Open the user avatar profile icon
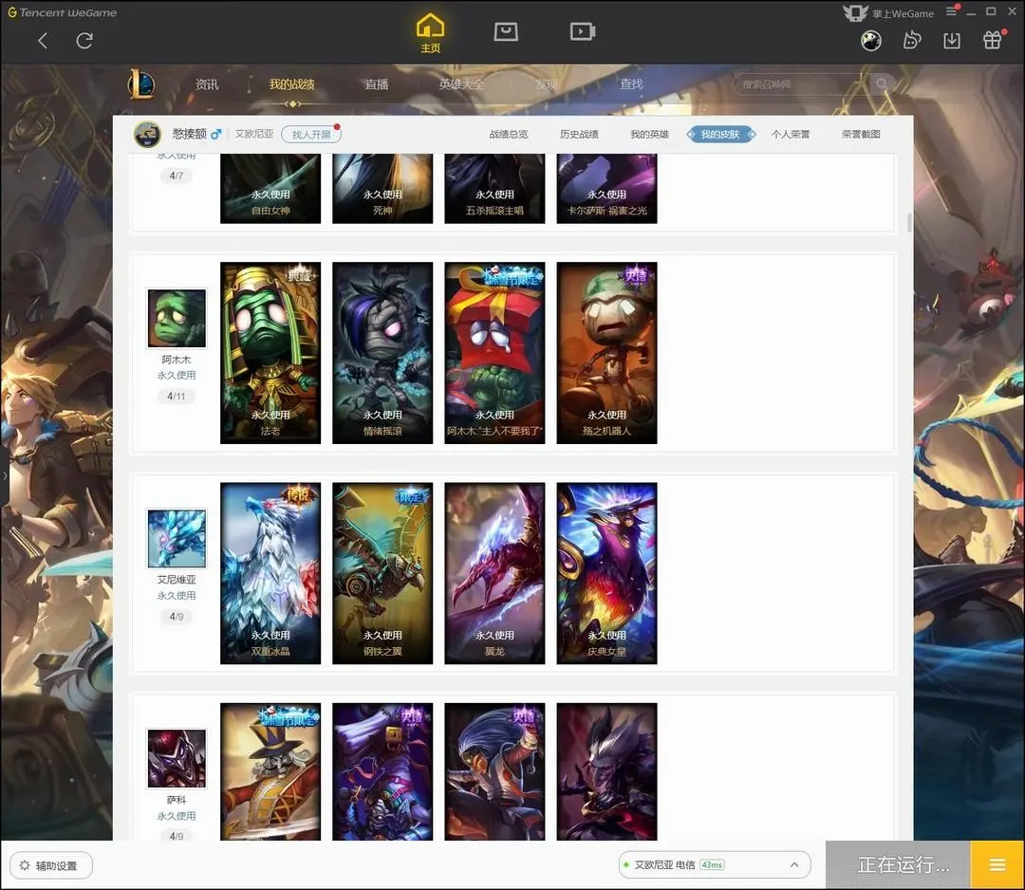Screen dimensions: 1025x890 [x=870, y=41]
